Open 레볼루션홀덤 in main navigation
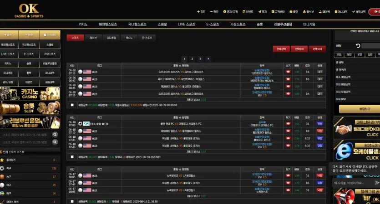The width and height of the screenshot is (380, 204). tap(283, 24)
